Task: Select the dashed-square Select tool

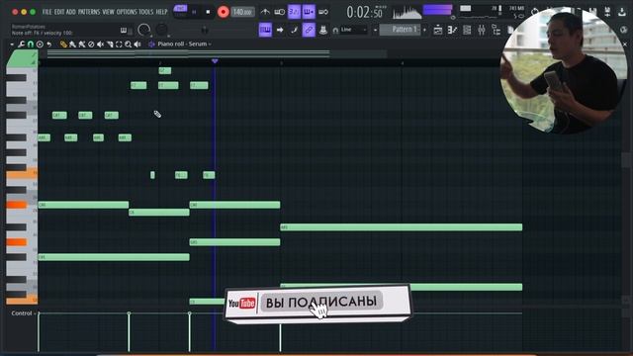Action: tap(119, 44)
